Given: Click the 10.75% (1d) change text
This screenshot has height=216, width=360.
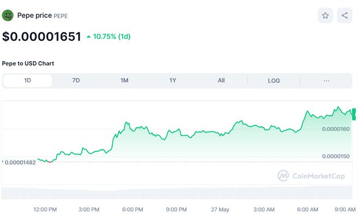Looking at the screenshot, I should coord(112,37).
